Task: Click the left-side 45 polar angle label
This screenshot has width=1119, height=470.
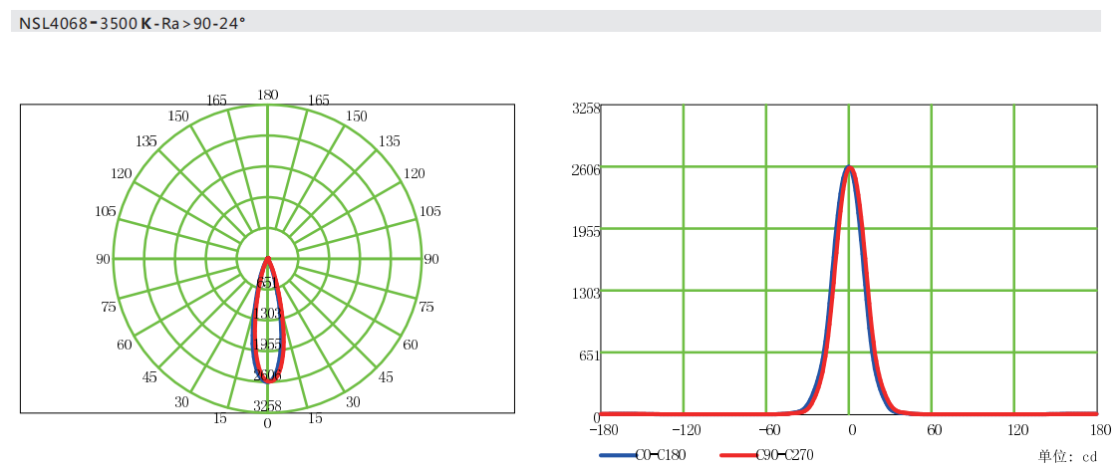Action: [x=149, y=376]
